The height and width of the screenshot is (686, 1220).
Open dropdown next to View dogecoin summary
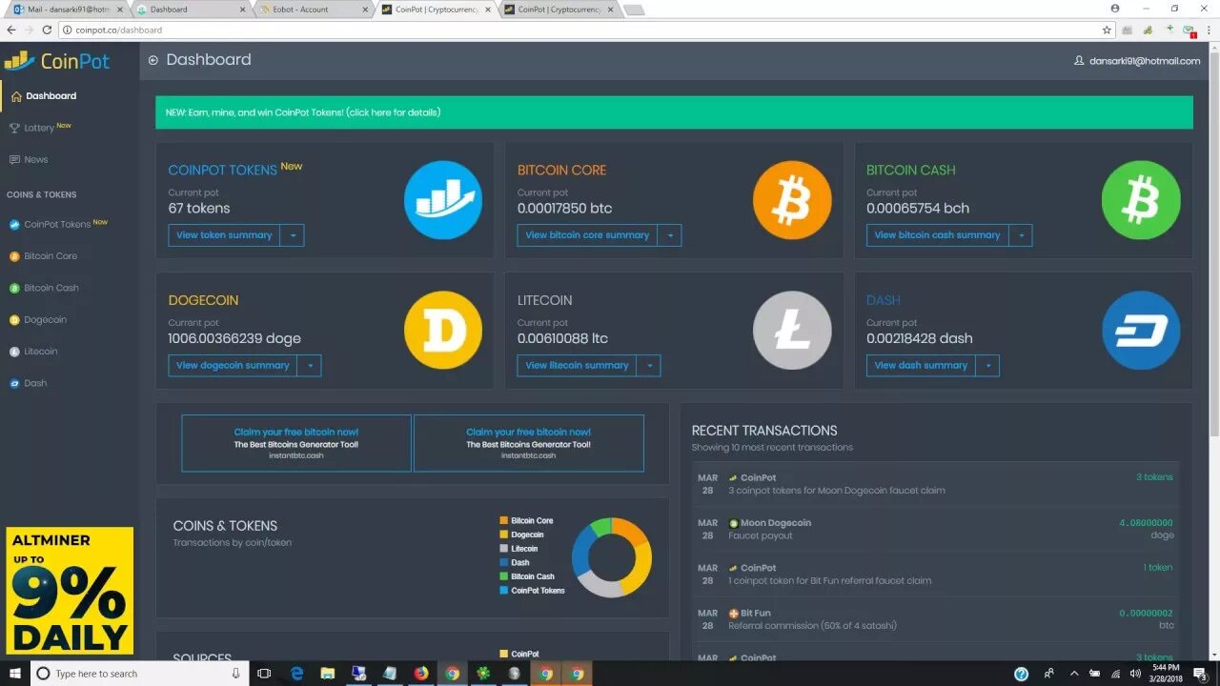309,365
